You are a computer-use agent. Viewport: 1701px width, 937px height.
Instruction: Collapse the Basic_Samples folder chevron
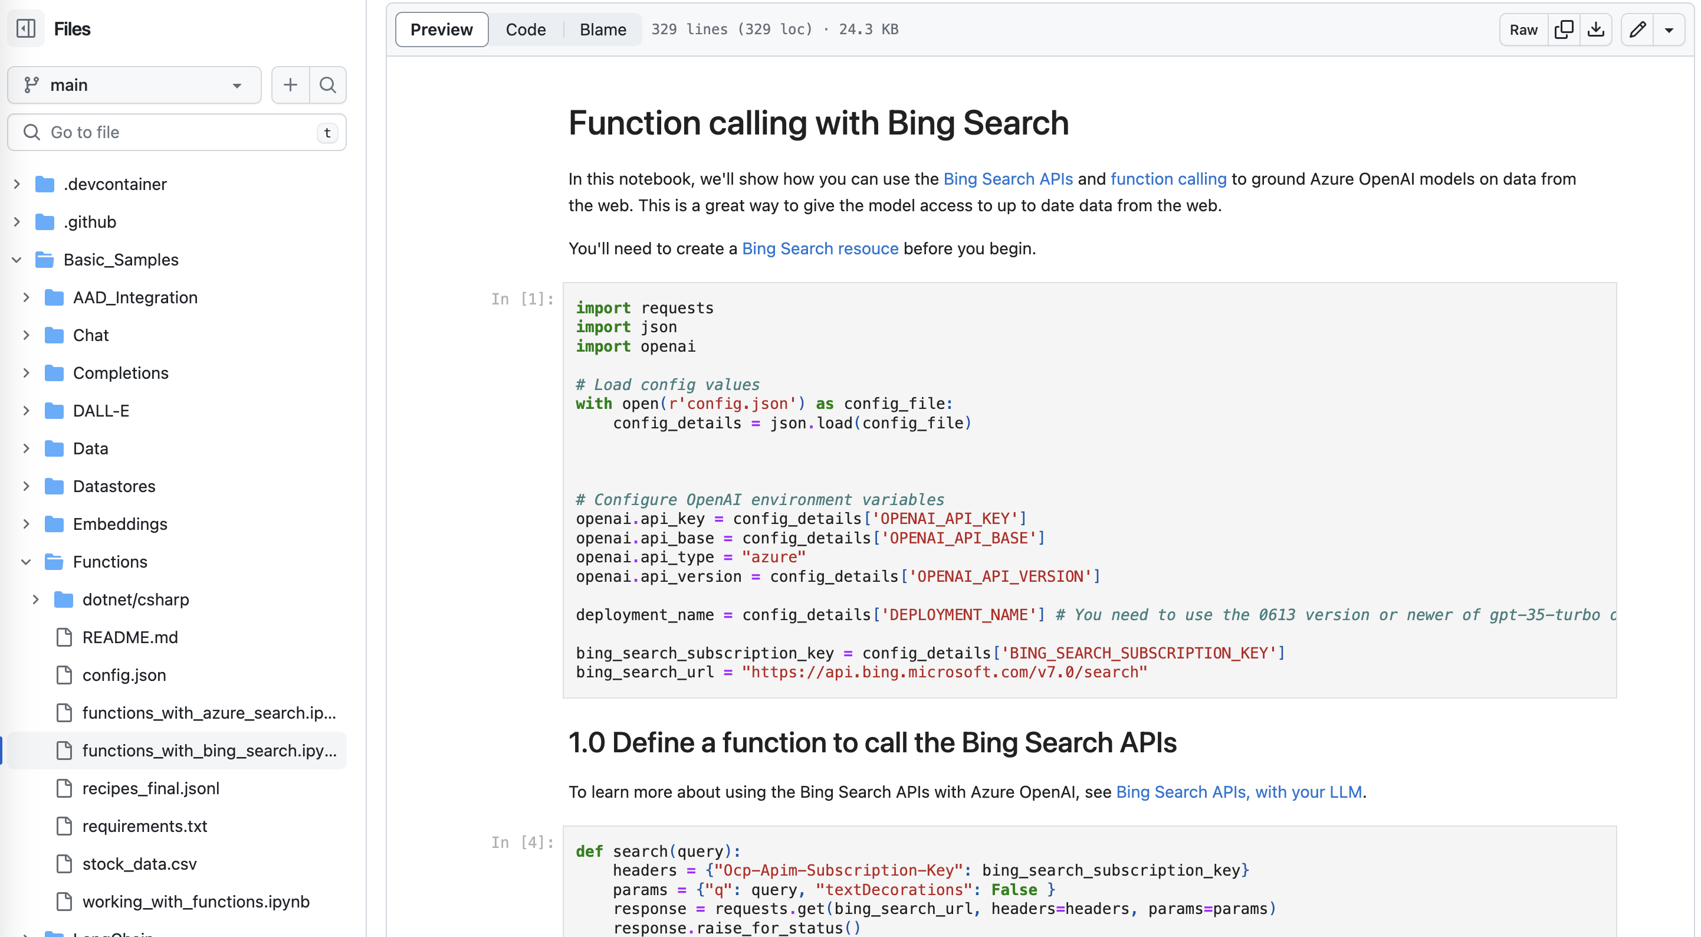[x=17, y=259]
